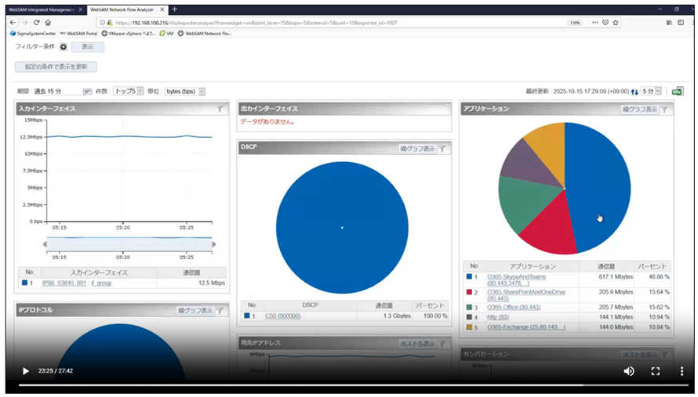The height and width of the screenshot is (397, 698).
Task: Click the refresh arrows icon beside update time
Action: (634, 92)
